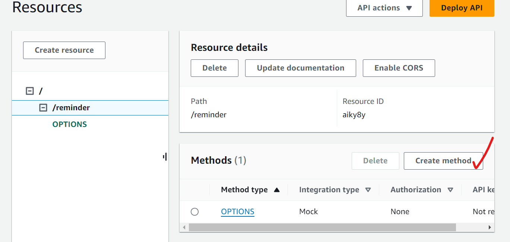510x242 pixels.
Task: Select OPTIONS method under /reminder in tree
Action: click(x=70, y=124)
